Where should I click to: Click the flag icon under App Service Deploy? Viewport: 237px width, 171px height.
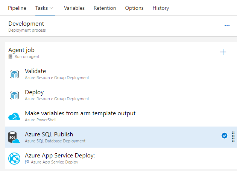click(27, 162)
